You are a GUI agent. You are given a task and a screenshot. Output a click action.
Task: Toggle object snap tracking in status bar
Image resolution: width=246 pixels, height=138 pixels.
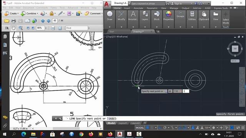[180, 128]
